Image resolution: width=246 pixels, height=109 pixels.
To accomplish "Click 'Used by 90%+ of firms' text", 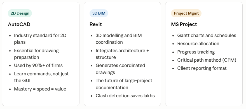I will (x=38, y=66).
